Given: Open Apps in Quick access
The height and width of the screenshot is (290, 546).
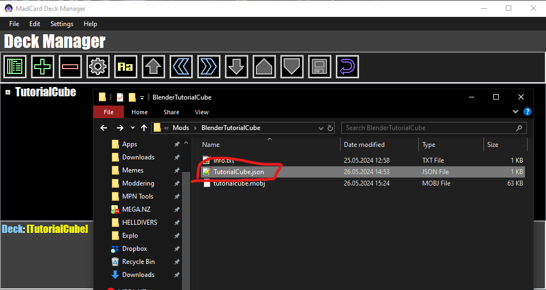Looking at the screenshot, I should (x=129, y=144).
